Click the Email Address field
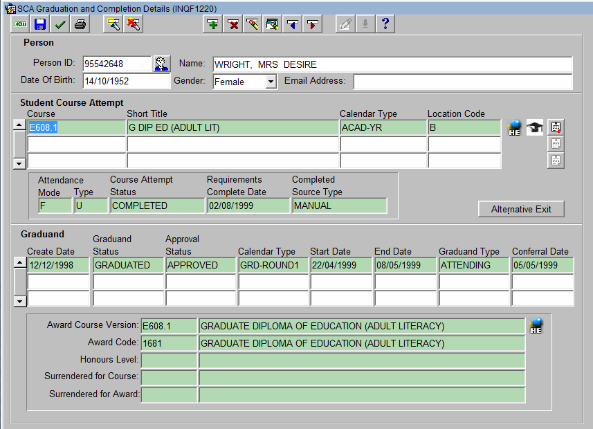 pyautogui.click(x=462, y=82)
